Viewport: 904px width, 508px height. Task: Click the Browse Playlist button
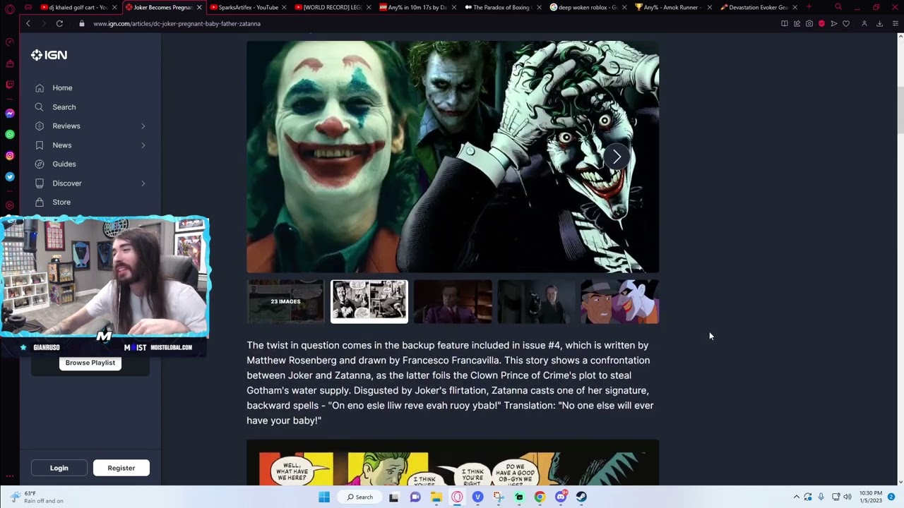coord(90,363)
